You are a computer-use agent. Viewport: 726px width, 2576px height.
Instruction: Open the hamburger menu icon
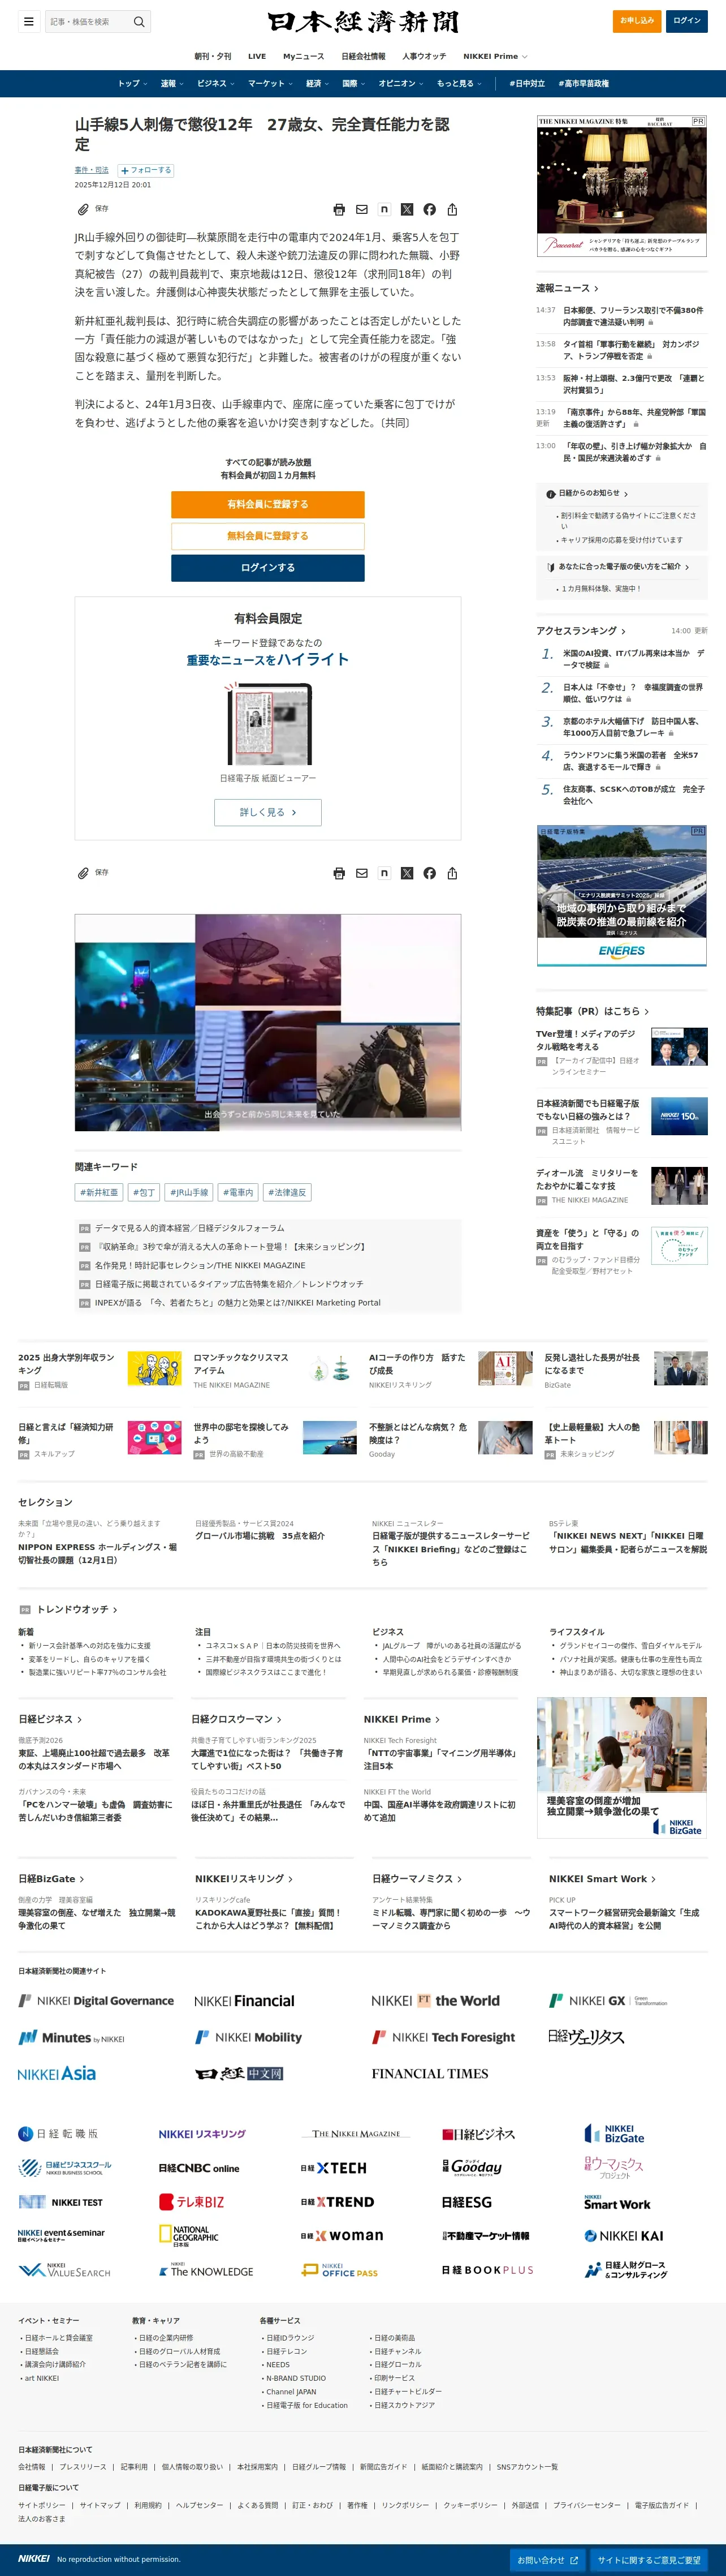pyautogui.click(x=28, y=21)
